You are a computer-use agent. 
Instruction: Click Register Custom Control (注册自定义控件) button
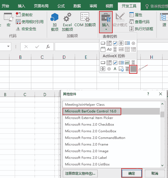click(80, 173)
